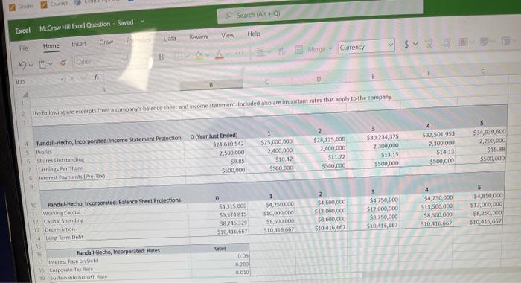Expand the Merge dropdown arrow
Viewport: 521px width, 283px height.
[x=330, y=48]
